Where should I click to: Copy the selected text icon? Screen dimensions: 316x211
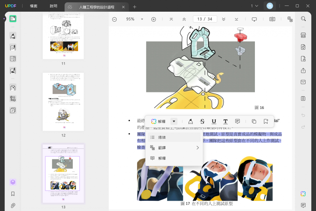tap(254, 121)
